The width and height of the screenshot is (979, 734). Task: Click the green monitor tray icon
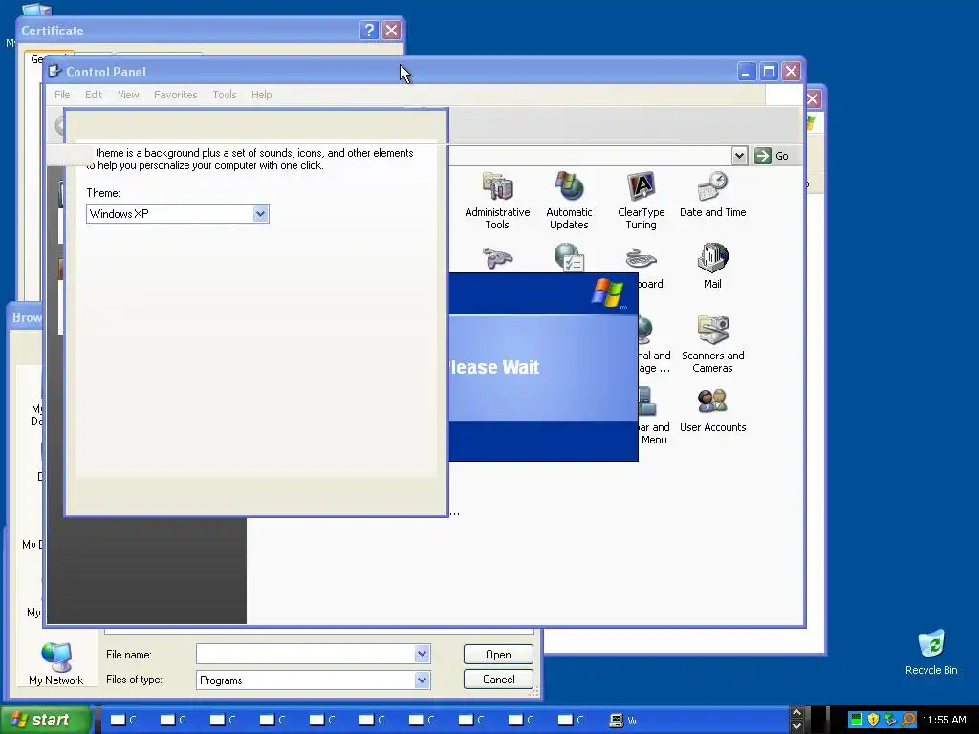point(856,720)
